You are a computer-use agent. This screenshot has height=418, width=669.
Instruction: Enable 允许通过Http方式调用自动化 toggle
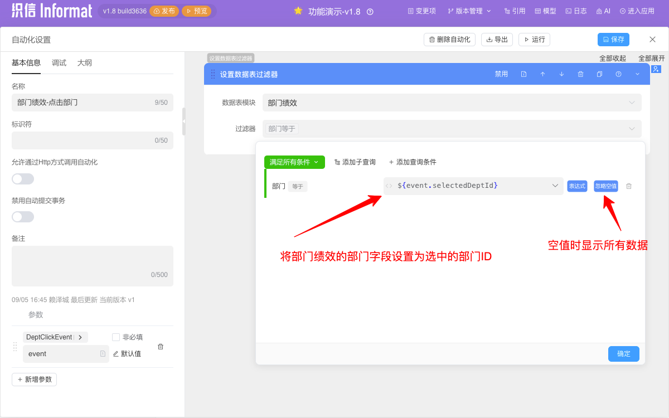tap(22, 178)
